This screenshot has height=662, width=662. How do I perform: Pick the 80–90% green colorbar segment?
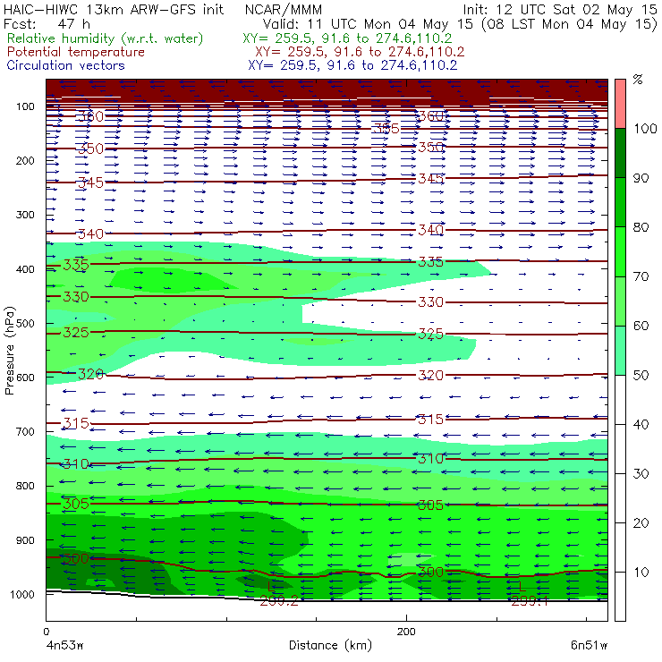click(620, 202)
